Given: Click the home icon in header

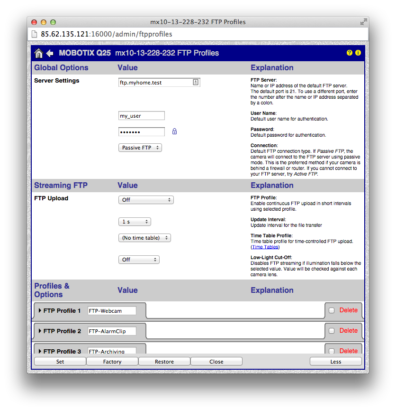Looking at the screenshot, I should coord(39,53).
